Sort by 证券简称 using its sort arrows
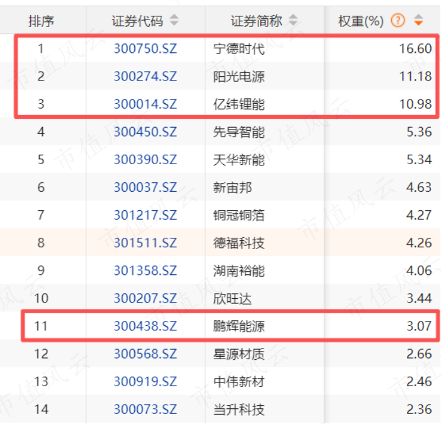Viewport: 441px width, 424px height. tap(293, 20)
